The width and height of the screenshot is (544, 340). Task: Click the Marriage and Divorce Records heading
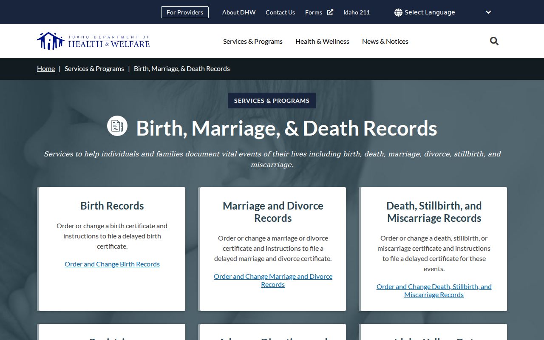[273, 212]
